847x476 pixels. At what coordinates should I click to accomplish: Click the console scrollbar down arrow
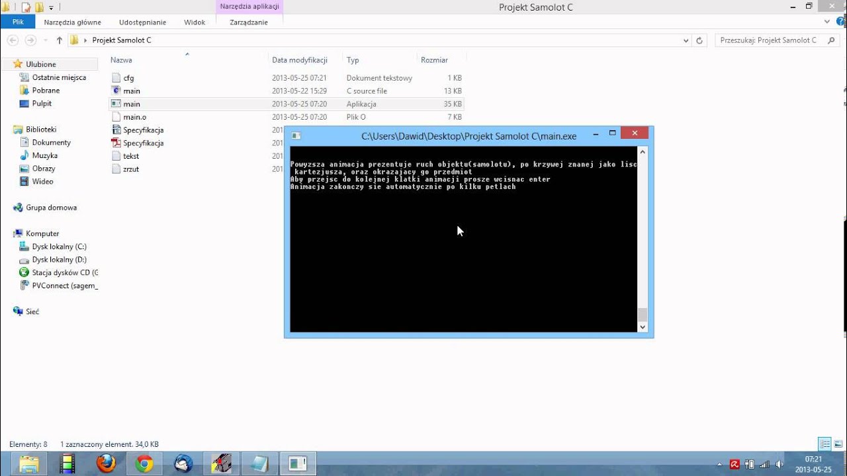pos(643,327)
